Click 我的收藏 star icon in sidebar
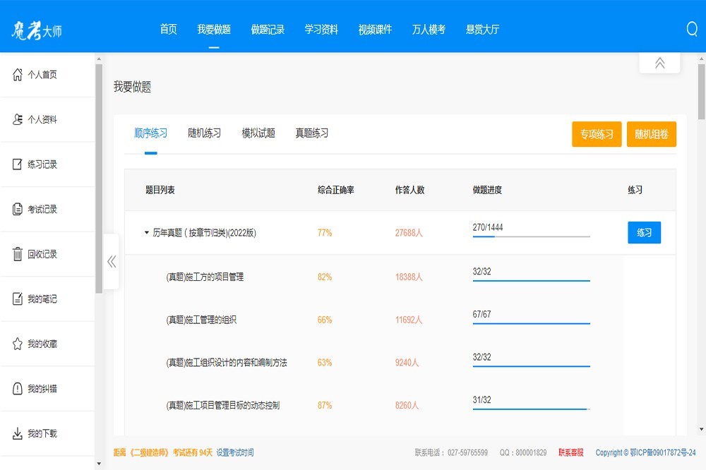This screenshot has height=470, width=706. (18, 344)
